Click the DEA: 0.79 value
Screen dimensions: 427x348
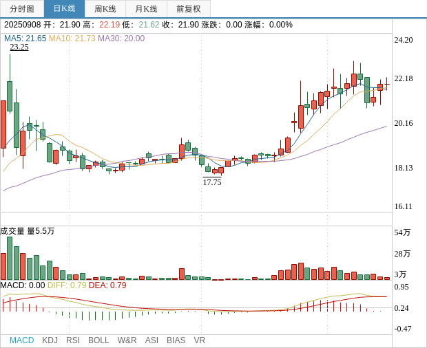tap(107, 285)
